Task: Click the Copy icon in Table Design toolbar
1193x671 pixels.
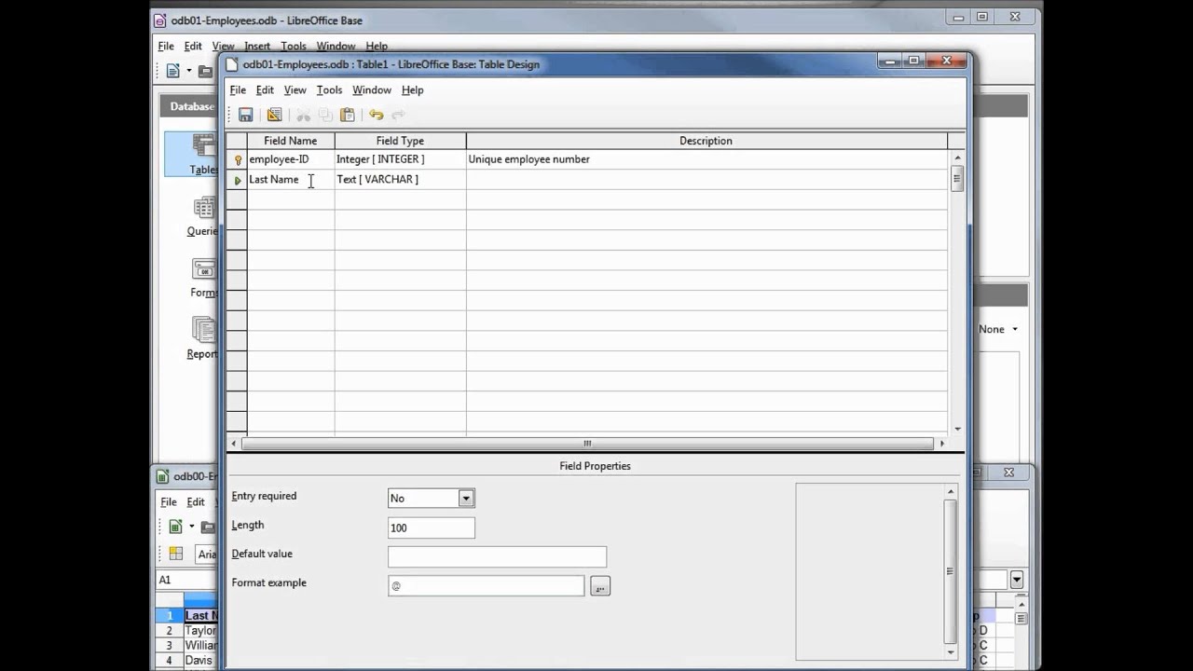Action: (325, 115)
